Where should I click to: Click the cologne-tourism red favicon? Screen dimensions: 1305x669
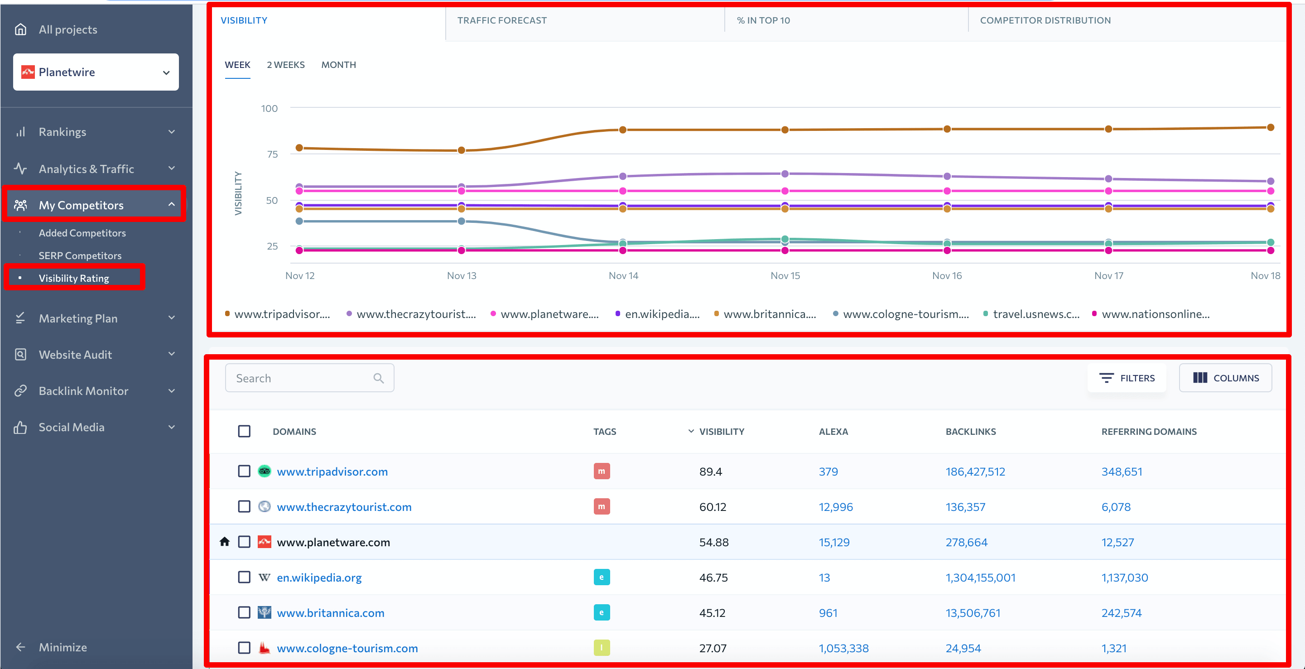265,648
